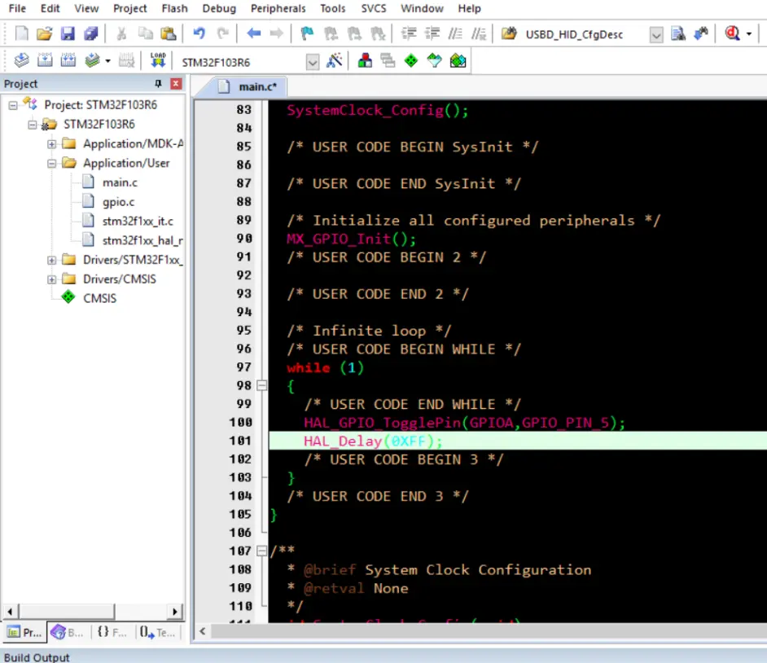Open Manage Project Items with the colored blocks icon

click(365, 60)
